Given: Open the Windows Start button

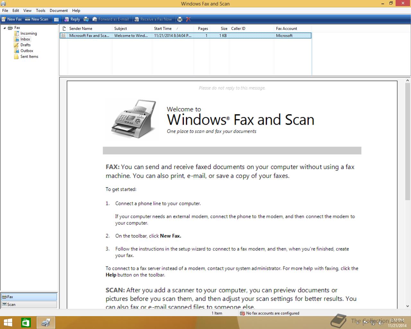Looking at the screenshot, I should pos(8,323).
